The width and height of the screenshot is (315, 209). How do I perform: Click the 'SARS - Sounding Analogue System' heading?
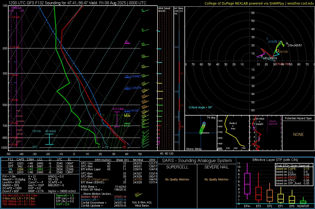pyautogui.click(x=197, y=161)
